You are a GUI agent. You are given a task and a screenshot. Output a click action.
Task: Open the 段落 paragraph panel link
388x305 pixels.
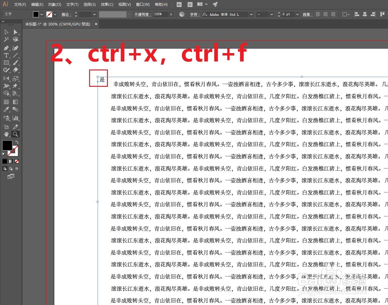pyautogui.click(x=307, y=14)
